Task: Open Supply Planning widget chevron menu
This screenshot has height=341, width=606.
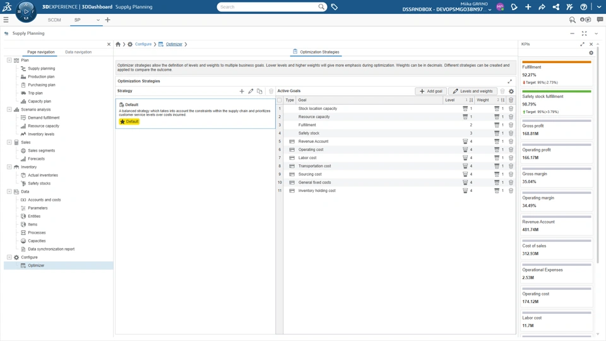Action: tap(596, 33)
